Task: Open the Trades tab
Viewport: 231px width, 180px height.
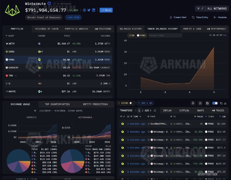Action: point(218,110)
